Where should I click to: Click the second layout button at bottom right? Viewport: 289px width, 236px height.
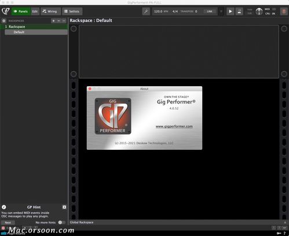(279, 228)
